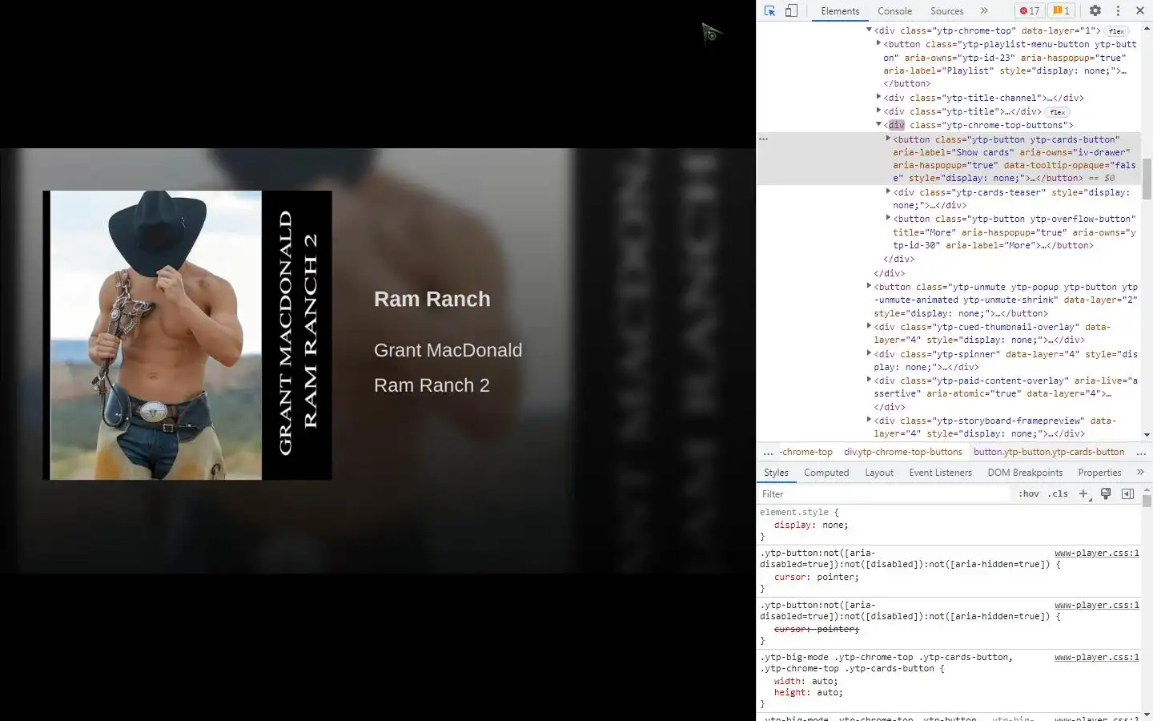Select the -chrome-top breadcrumb

coord(806,452)
